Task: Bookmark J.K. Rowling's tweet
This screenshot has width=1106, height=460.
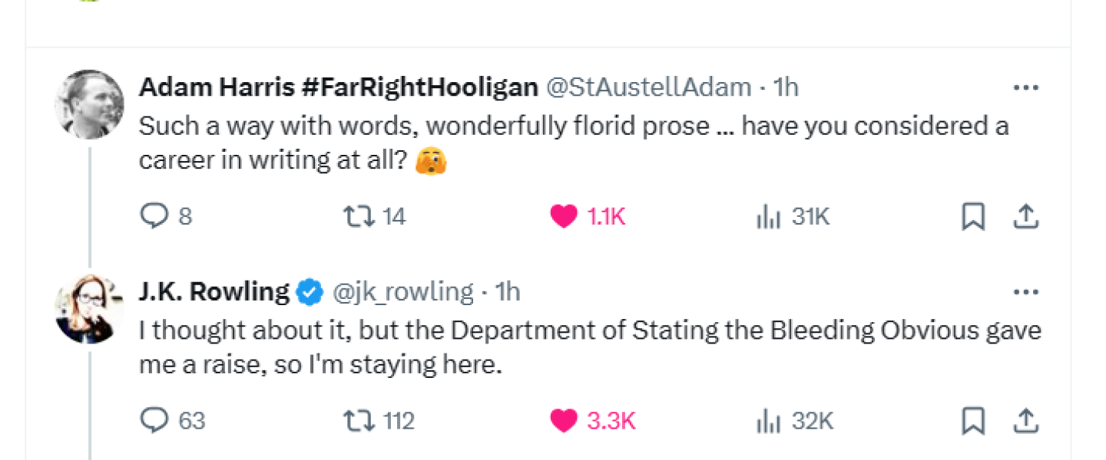Action: [x=973, y=420]
